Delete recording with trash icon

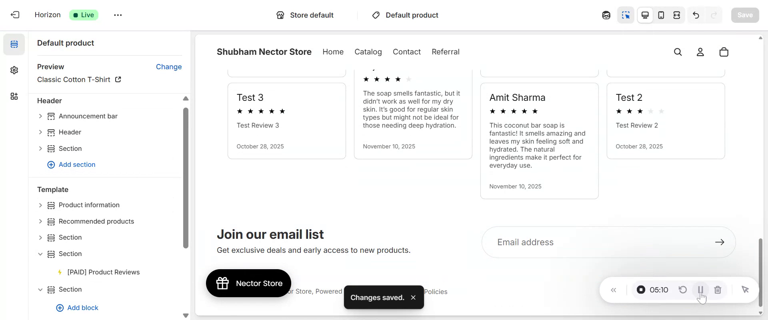(x=718, y=290)
